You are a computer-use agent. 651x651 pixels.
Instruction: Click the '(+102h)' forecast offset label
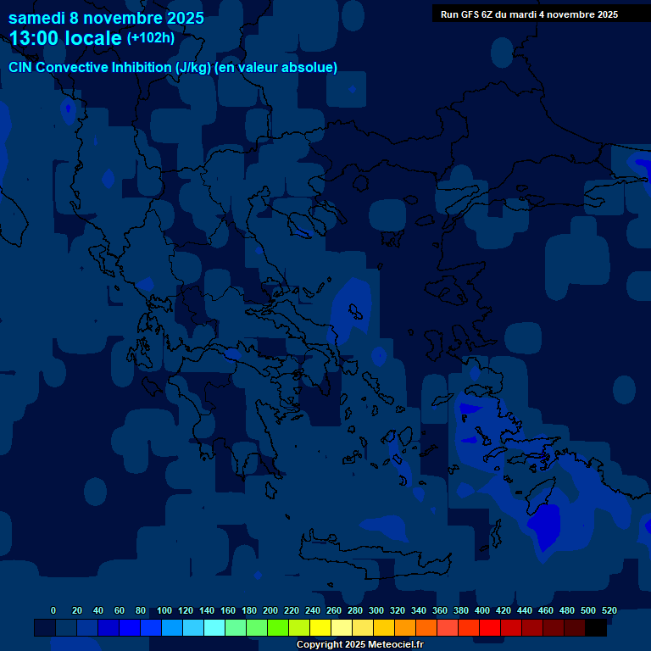[x=151, y=38]
